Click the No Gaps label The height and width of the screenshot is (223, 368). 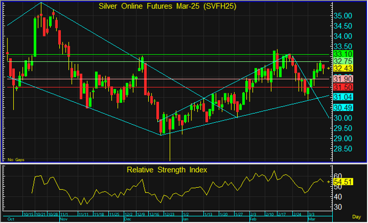16,160
